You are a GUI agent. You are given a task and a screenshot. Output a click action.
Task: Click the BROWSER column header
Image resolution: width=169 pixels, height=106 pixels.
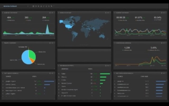coord(65,69)
